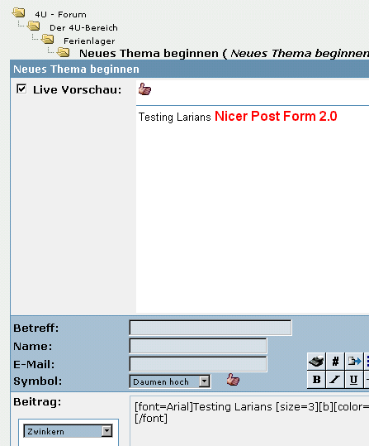Click the Betreff input field

point(211,328)
